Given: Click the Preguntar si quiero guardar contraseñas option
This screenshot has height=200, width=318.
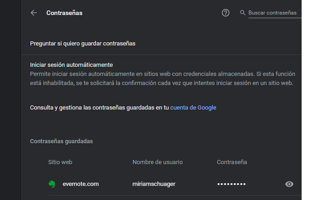Looking at the screenshot, I should [83, 44].
